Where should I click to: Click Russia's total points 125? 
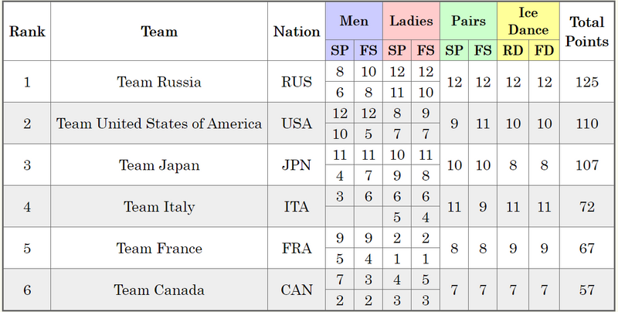[587, 82]
